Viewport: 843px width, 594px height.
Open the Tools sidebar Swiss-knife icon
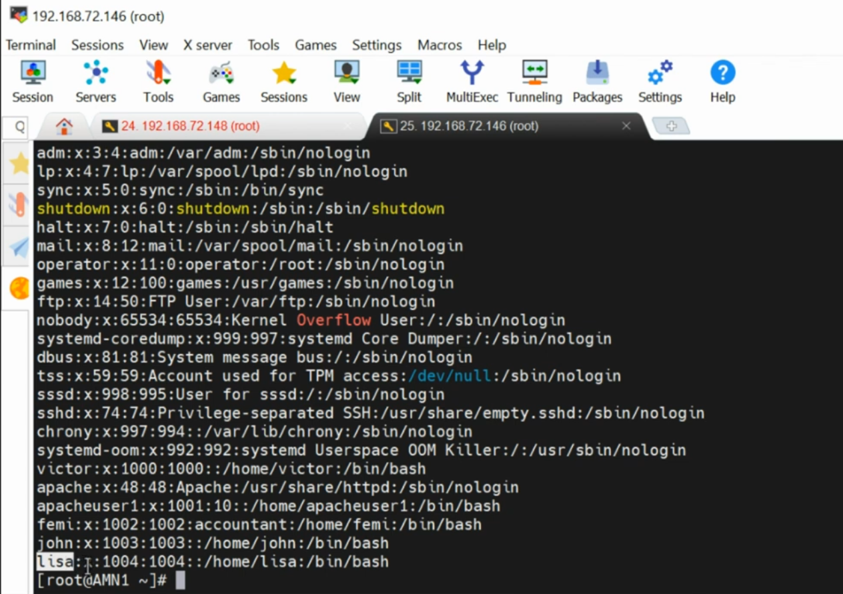(17, 207)
